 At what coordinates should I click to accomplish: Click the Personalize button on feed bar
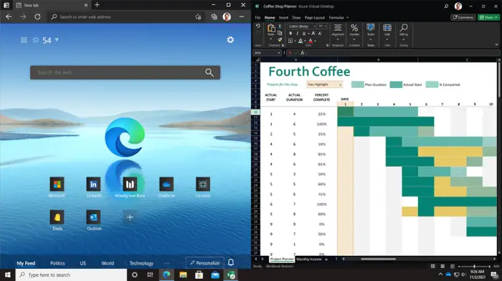pyautogui.click(x=205, y=263)
